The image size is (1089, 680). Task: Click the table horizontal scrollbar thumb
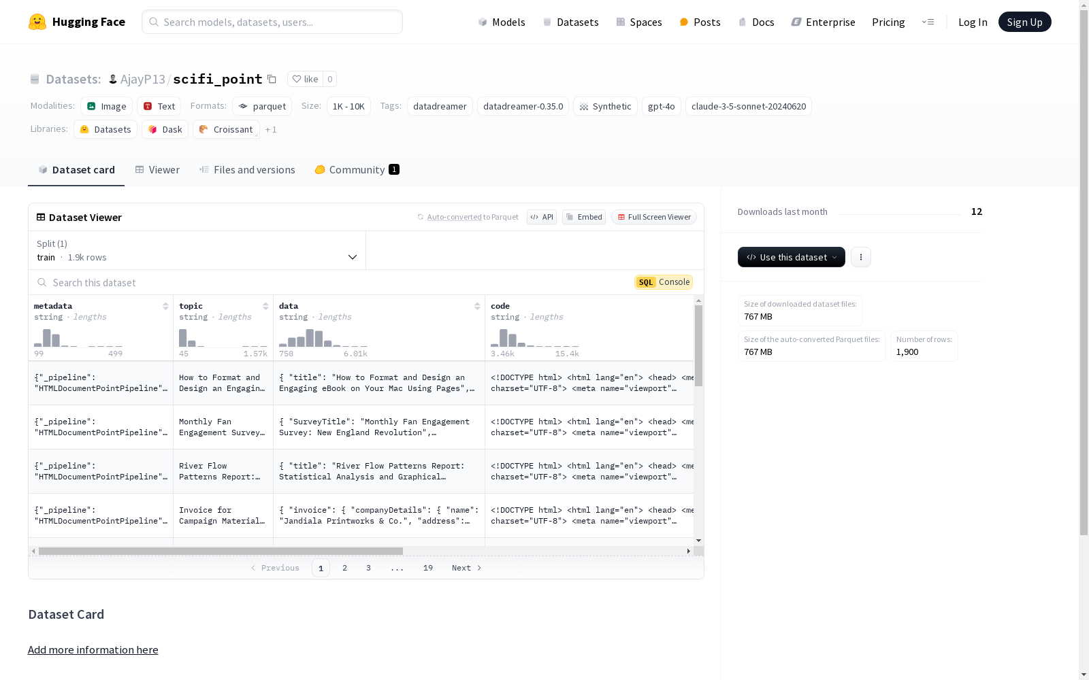(x=221, y=551)
